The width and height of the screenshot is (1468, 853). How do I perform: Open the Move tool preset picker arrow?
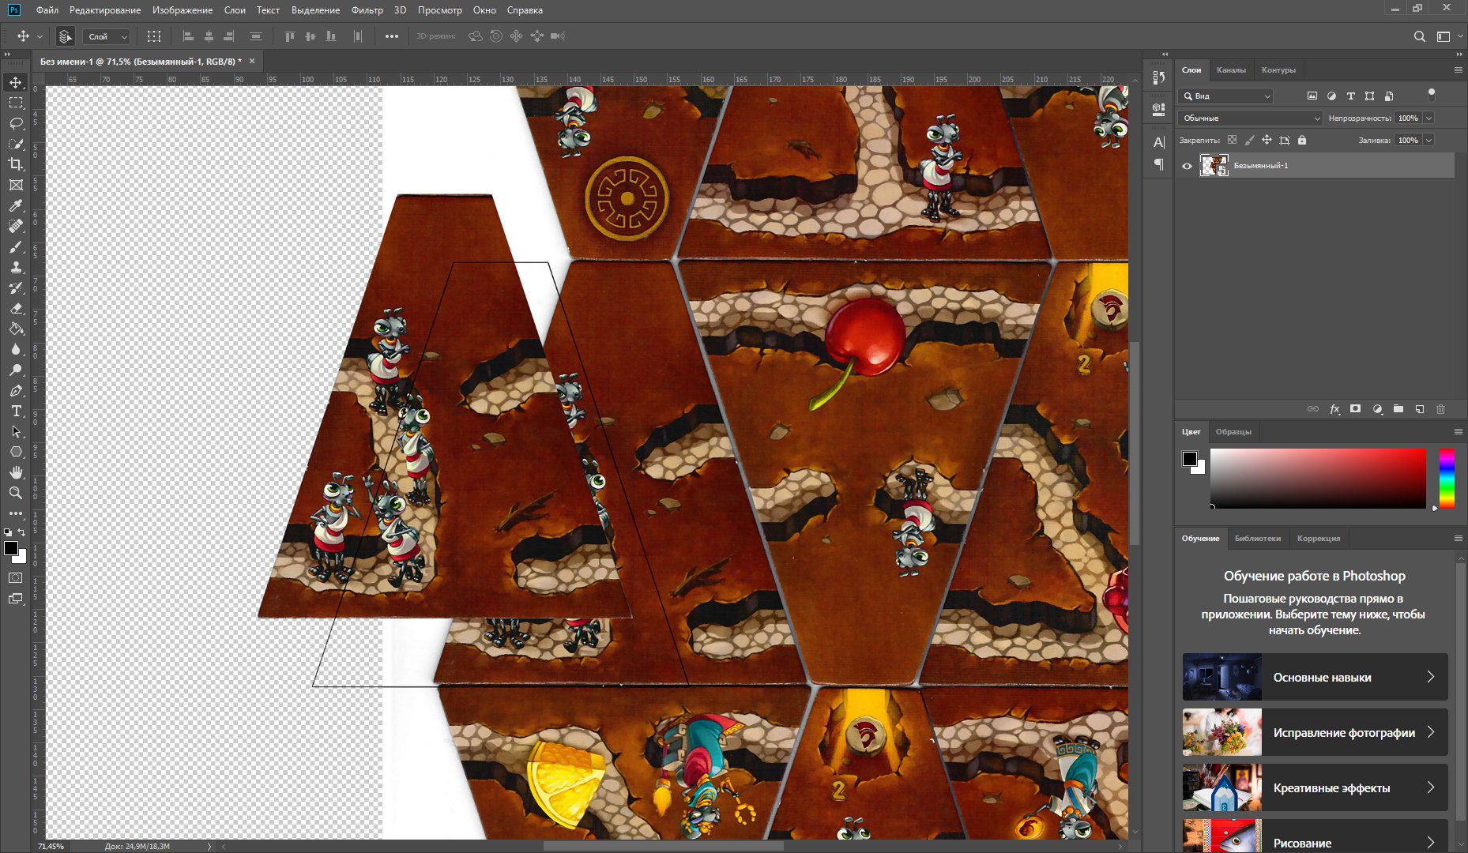(x=40, y=36)
